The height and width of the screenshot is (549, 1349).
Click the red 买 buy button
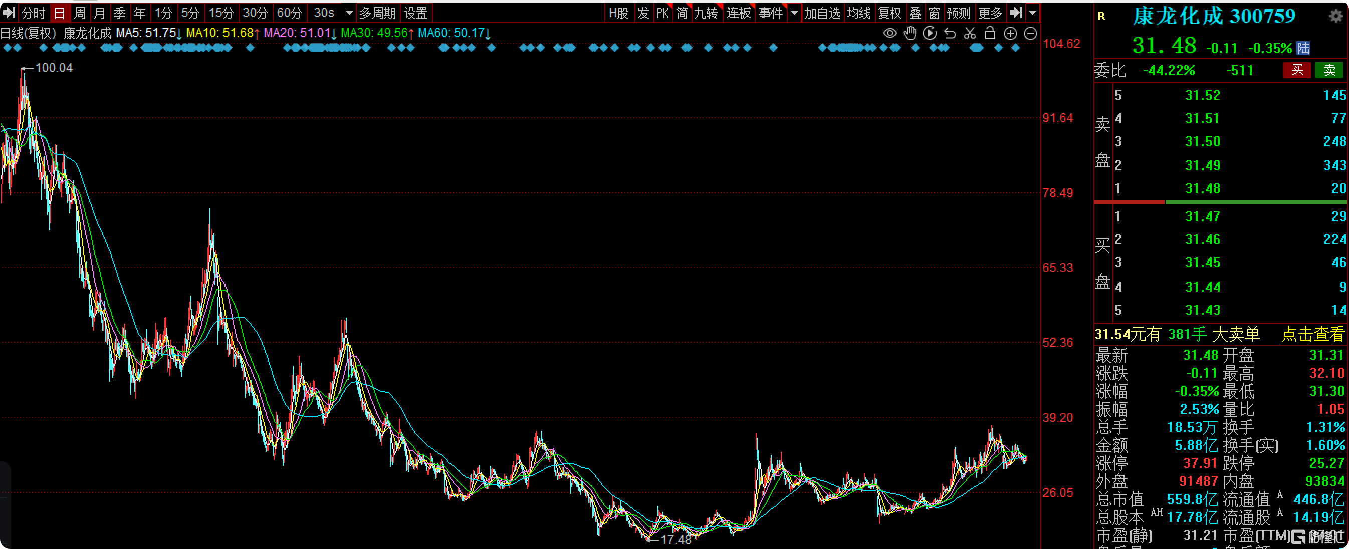pyautogui.click(x=1296, y=70)
